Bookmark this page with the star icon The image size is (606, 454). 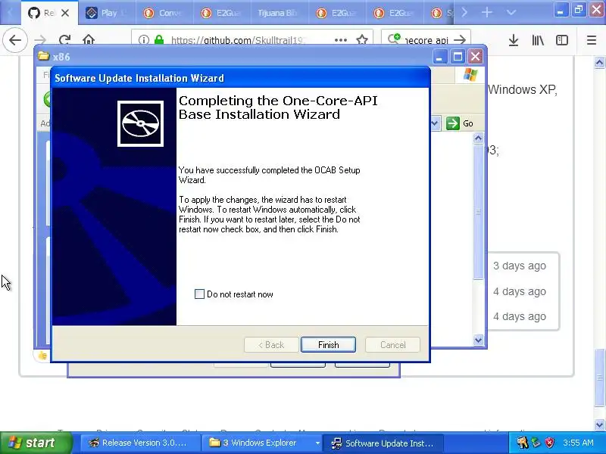362,40
